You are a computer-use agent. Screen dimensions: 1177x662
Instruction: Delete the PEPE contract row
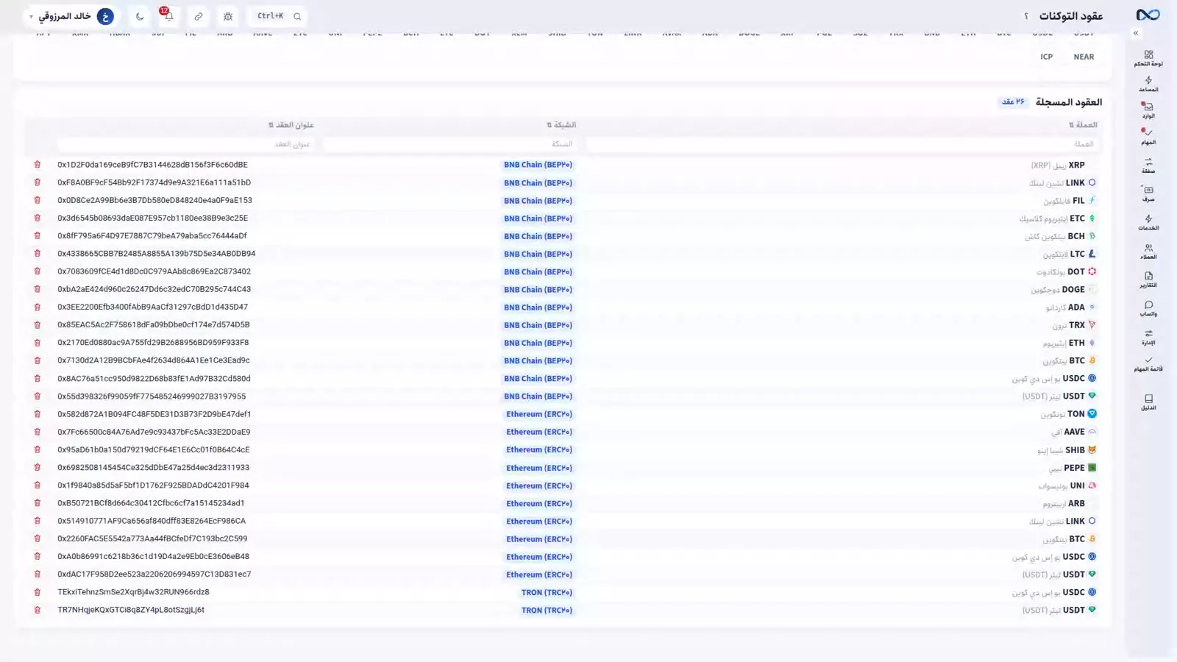click(x=37, y=467)
